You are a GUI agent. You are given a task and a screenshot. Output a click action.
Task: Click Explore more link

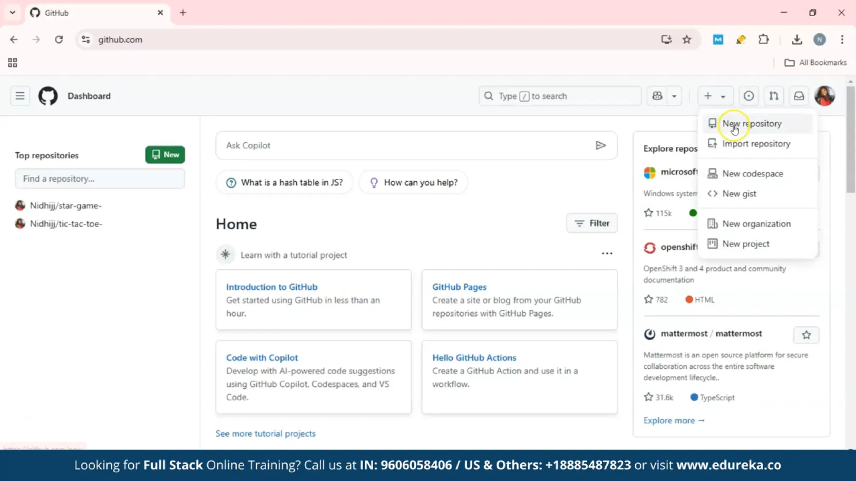pos(674,420)
